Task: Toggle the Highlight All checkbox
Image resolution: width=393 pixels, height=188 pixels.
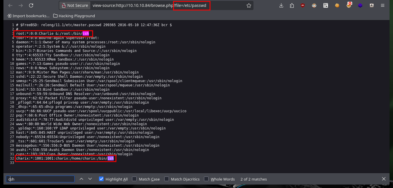Action: 101,179
